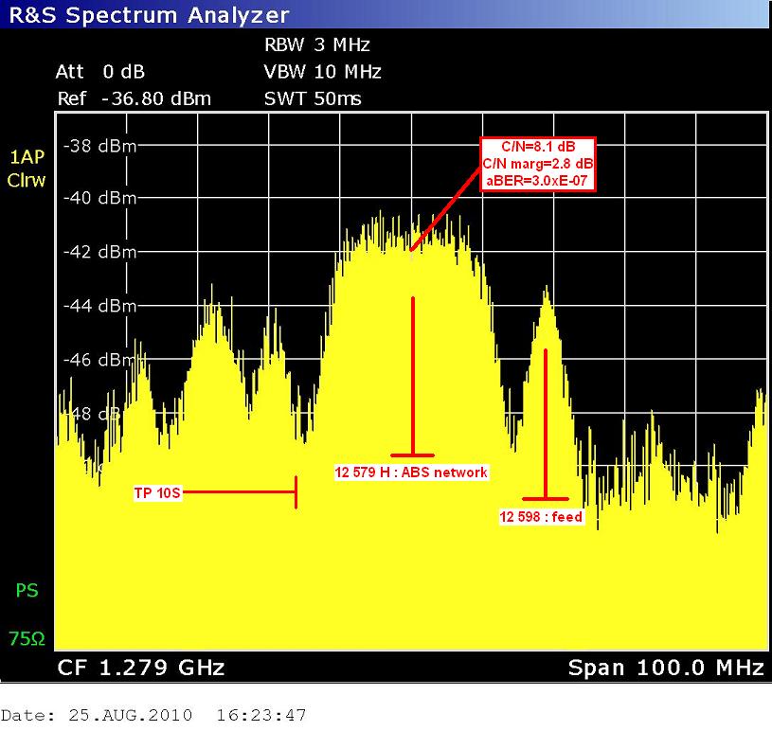The image size is (772, 749).
Task: Click the Span 100.0 MHz label
Action: pyautogui.click(x=665, y=668)
